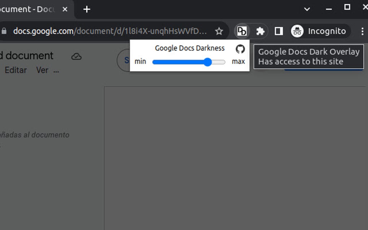This screenshot has height=230, width=368.
Task: Expand the tab search chevron
Action: coord(307,9)
